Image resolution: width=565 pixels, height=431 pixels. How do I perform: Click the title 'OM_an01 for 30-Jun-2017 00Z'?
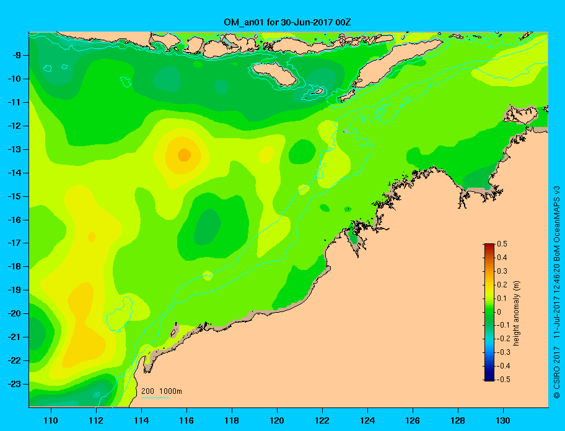tap(287, 22)
